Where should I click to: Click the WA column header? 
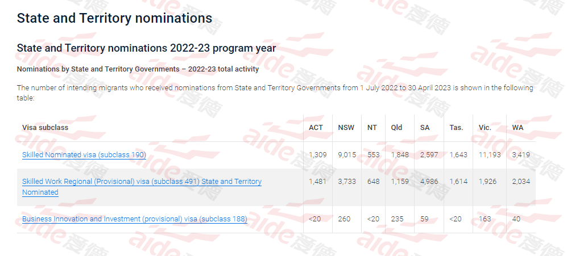(x=518, y=128)
